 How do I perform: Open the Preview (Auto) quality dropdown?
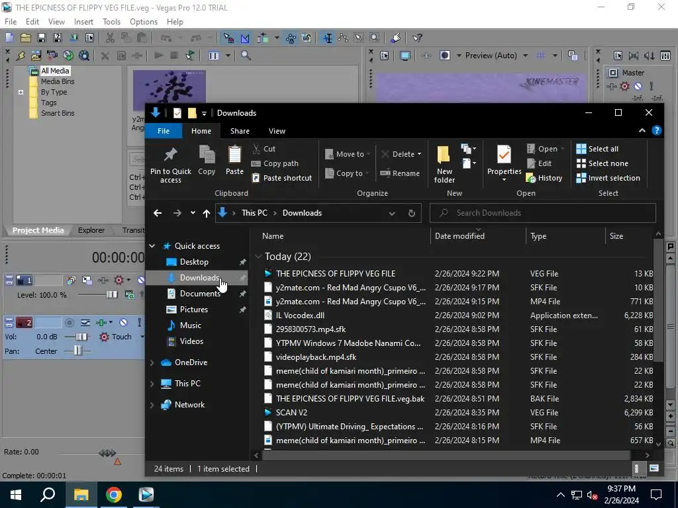(x=525, y=56)
